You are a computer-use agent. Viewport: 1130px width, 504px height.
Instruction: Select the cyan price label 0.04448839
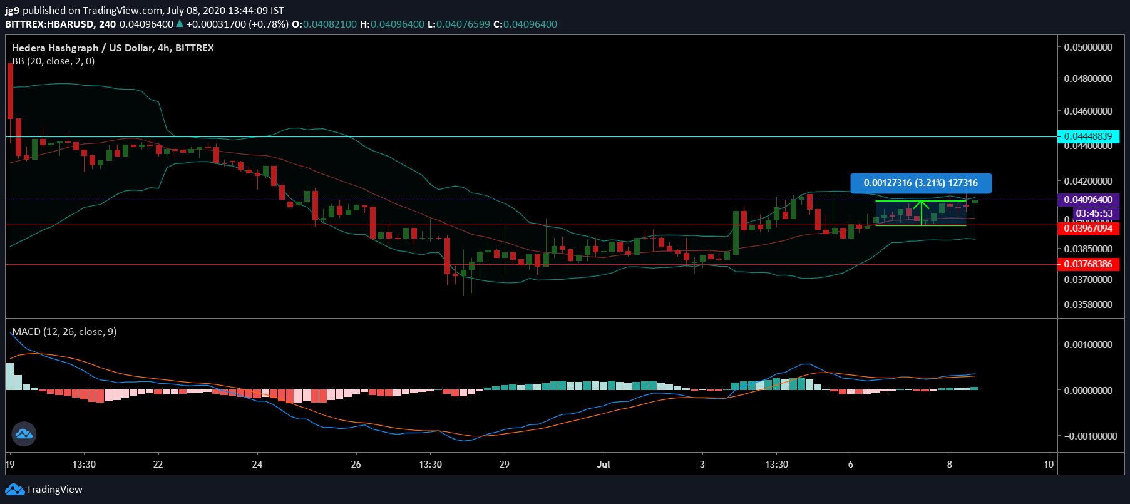click(x=1088, y=136)
